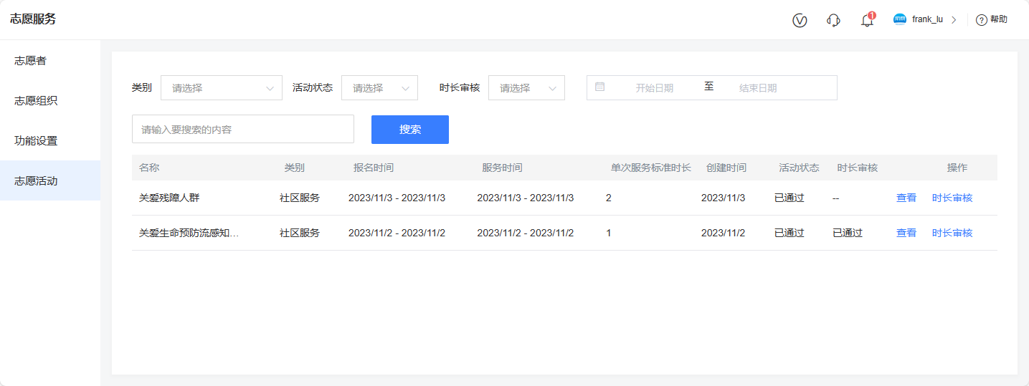The width and height of the screenshot is (1029, 386).
Task: Focus the search content input field
Action: (x=243, y=129)
